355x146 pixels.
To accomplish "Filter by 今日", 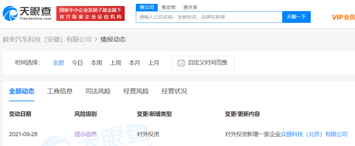I will click(77, 63).
